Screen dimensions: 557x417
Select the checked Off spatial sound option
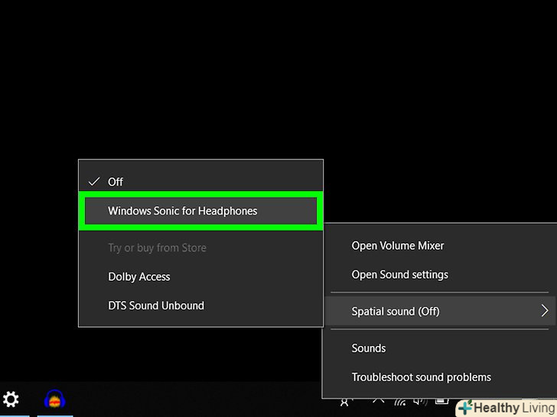click(x=200, y=182)
